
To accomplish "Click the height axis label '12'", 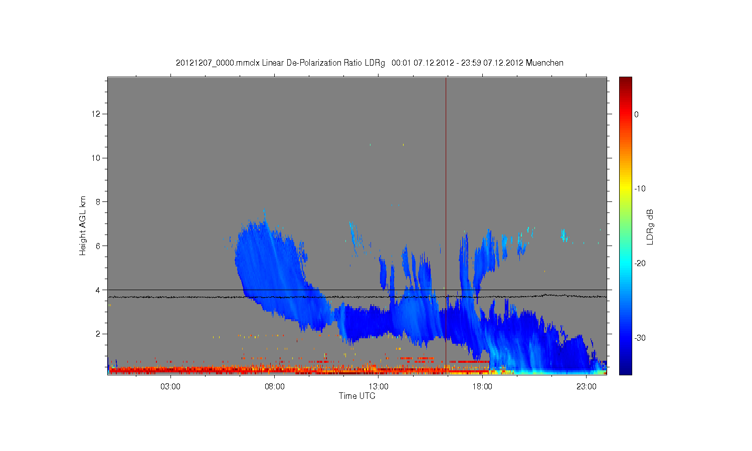I will click(x=96, y=114).
